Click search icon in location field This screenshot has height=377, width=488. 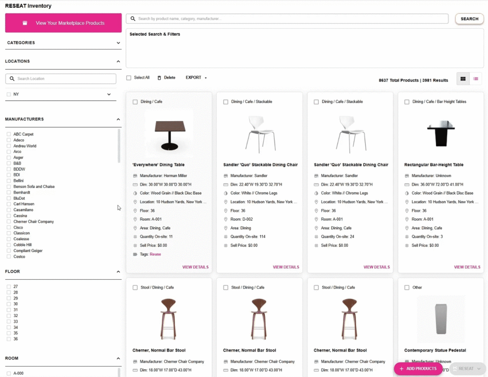12,79
